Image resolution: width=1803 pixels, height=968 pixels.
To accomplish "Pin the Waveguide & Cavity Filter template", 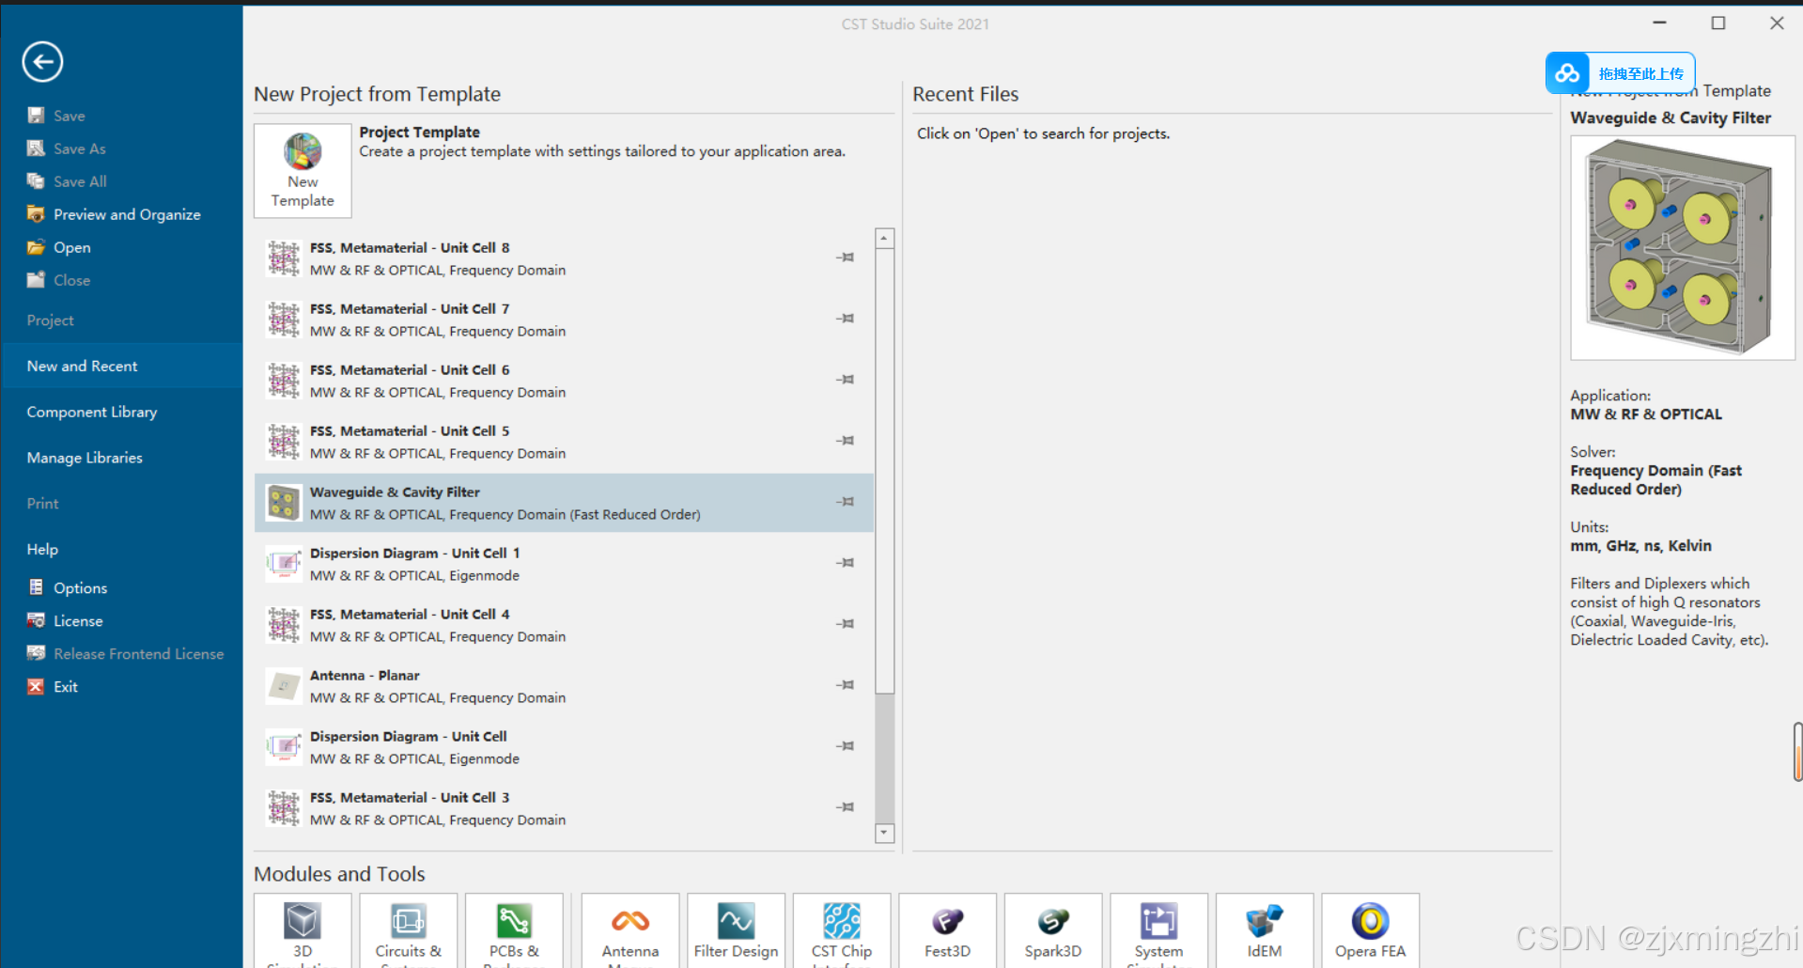I will 846,502.
